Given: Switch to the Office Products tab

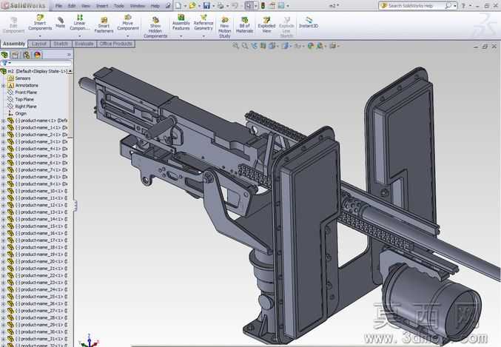Looking at the screenshot, I should click(115, 44).
